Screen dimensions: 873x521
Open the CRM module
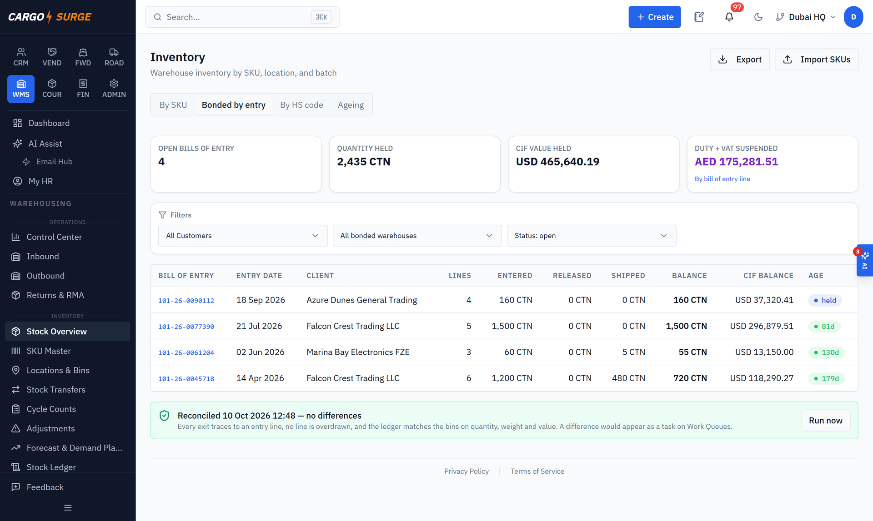point(21,57)
